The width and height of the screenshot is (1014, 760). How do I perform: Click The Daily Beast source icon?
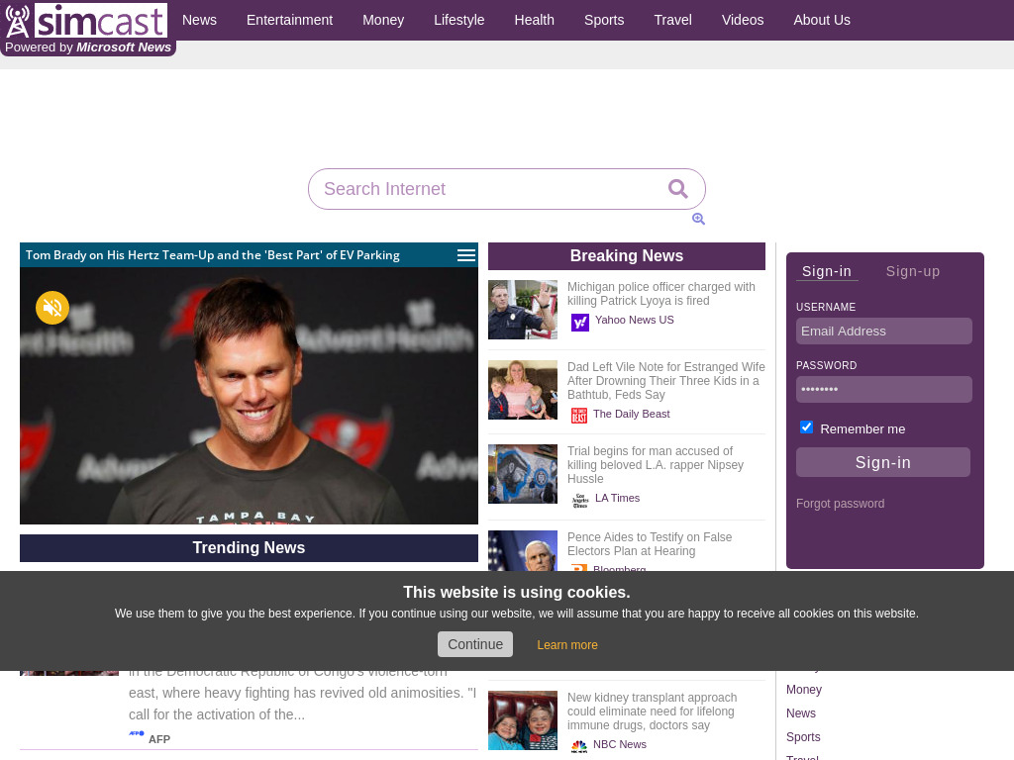point(578,416)
